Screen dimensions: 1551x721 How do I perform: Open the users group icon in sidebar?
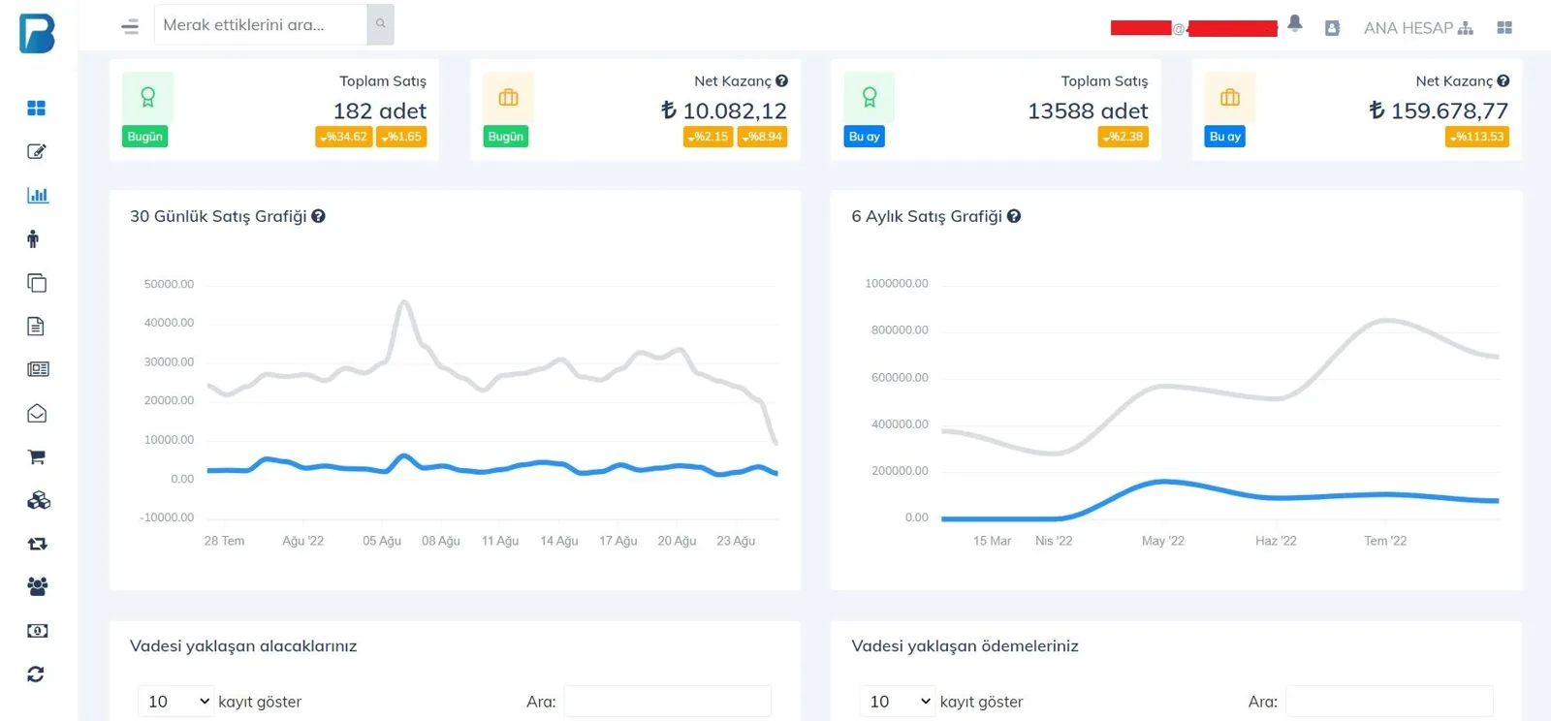38,586
